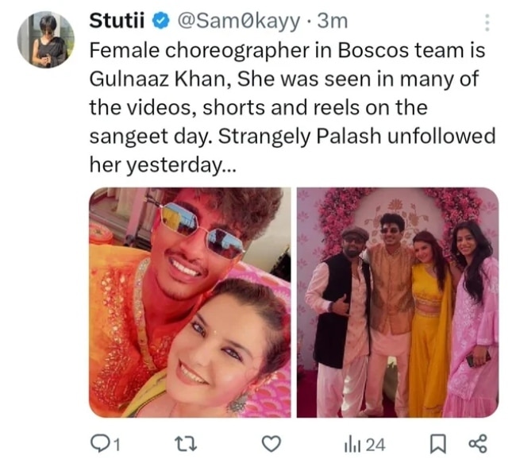Open the left selfie photo

[189, 302]
